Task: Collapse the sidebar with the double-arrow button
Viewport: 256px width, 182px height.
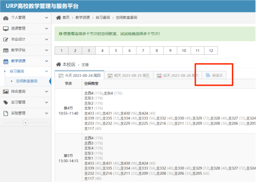Action: coord(26,122)
